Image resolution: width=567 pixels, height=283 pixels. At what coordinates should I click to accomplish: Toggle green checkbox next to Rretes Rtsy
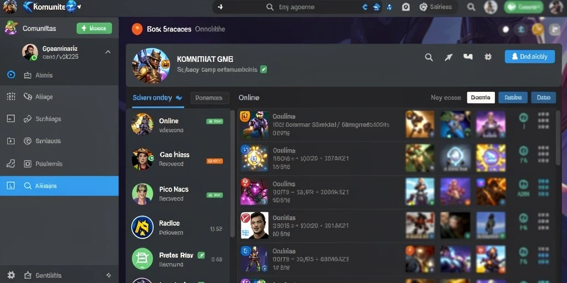[202, 255]
